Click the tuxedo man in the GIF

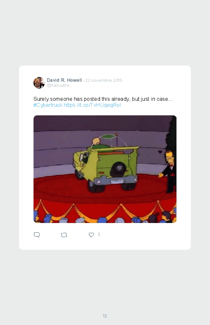coord(169,172)
